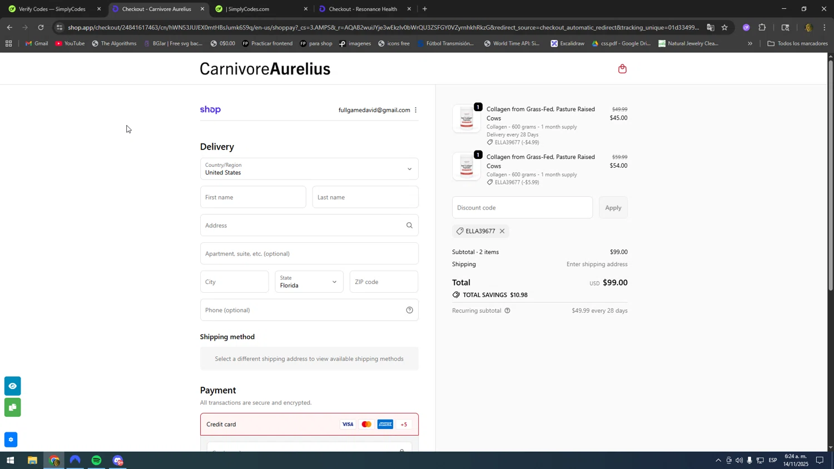
Task: Open the blue settings gear overlay icon
Action: pyautogui.click(x=11, y=440)
